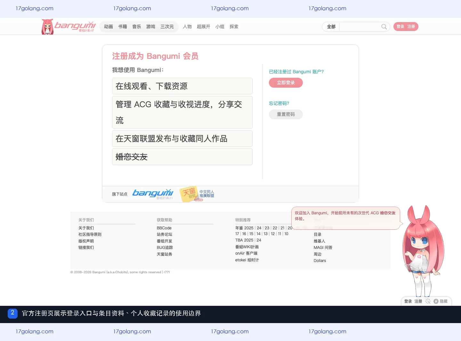Click the 重置密码 button
The height and width of the screenshot is (341, 461).
[286, 114]
